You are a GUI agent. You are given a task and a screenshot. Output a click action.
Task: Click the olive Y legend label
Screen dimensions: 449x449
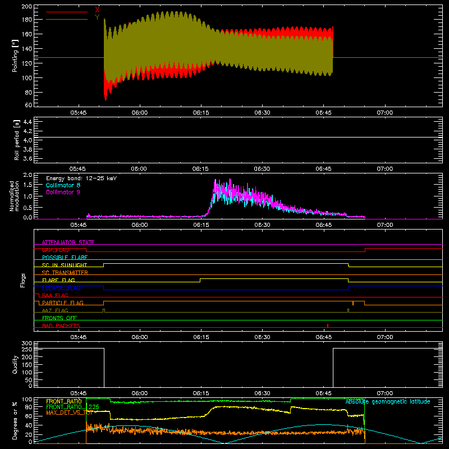click(97, 17)
